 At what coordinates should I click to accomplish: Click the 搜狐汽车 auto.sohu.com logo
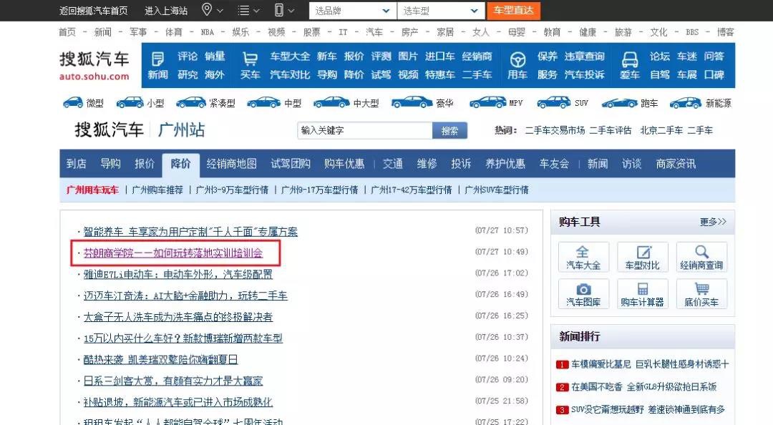(x=94, y=65)
